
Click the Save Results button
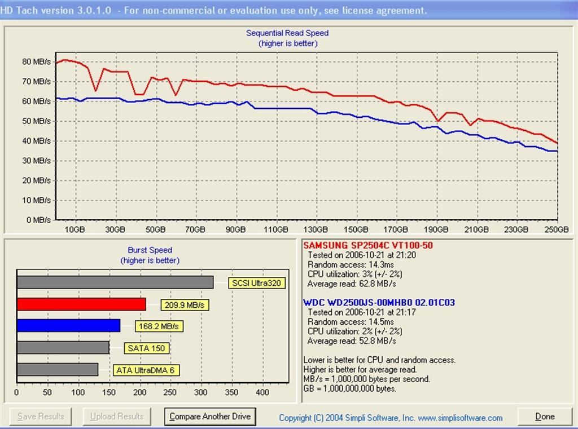[x=41, y=417]
